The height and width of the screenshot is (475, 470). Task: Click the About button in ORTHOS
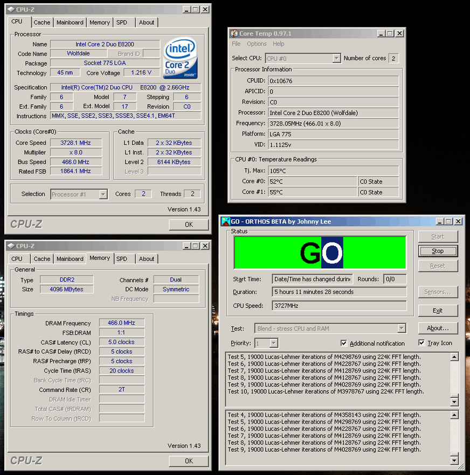pos(438,328)
